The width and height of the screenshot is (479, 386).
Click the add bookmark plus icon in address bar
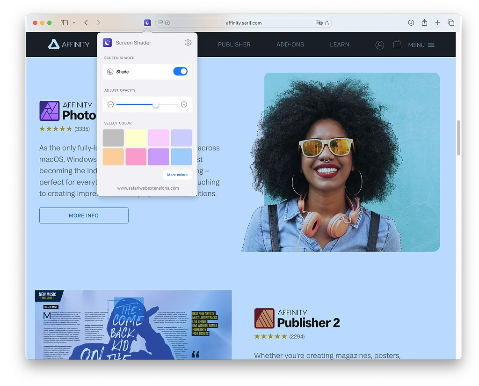tap(167, 22)
